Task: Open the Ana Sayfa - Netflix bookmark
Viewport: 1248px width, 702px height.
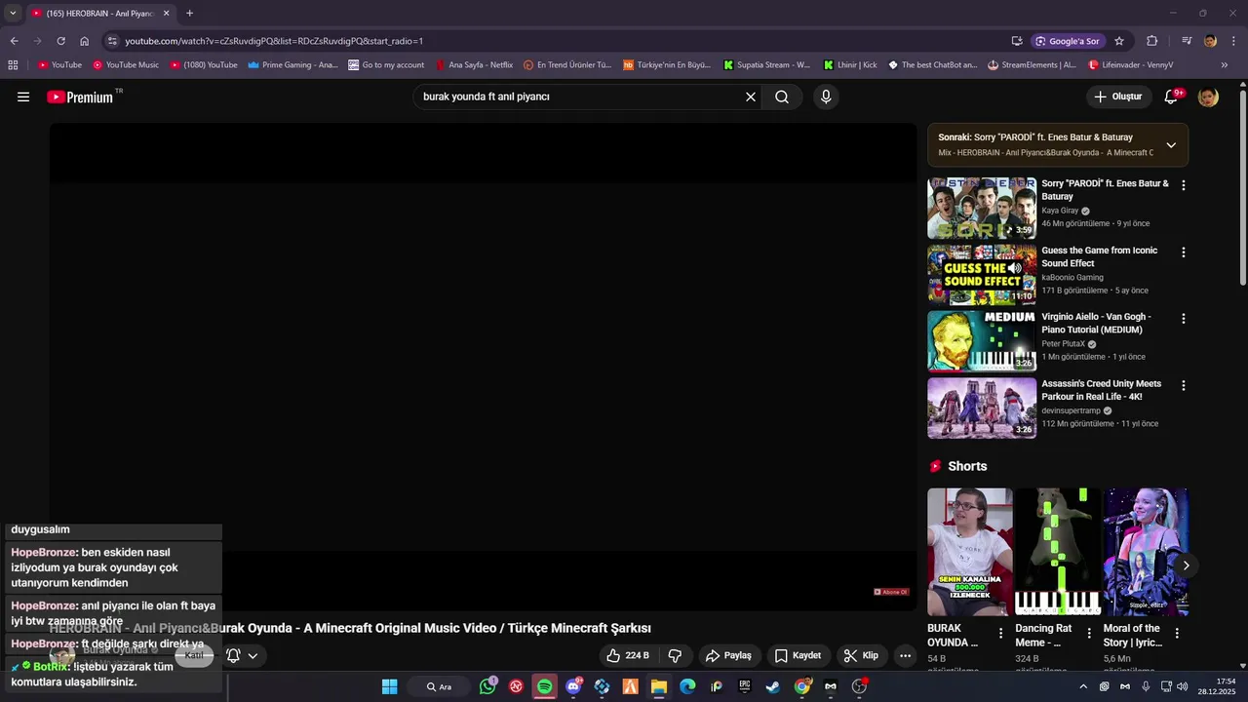Action: 474,65
